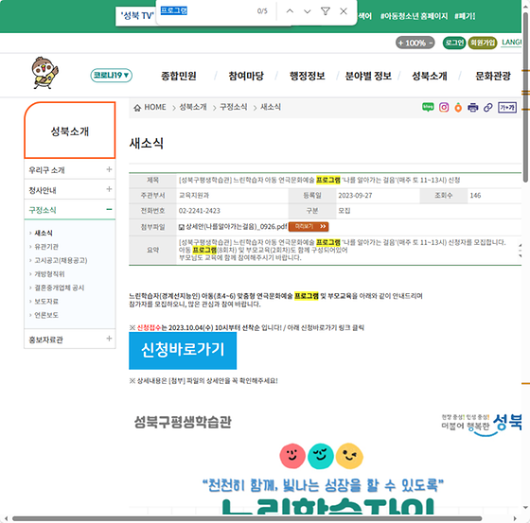The height and width of the screenshot is (523, 530).
Task: Open the LANGUAGE selector
Action: pyautogui.click(x=511, y=43)
